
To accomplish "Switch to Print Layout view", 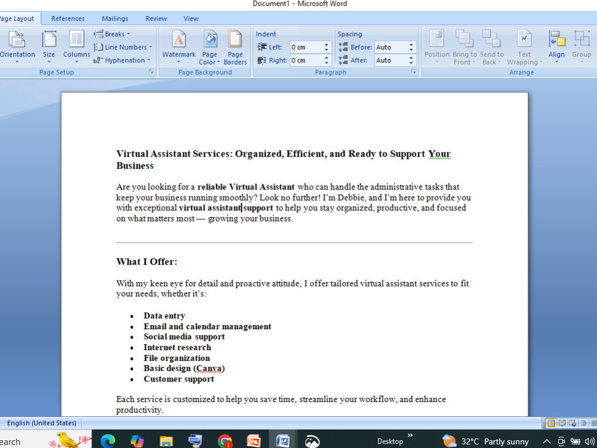I will [x=550, y=423].
